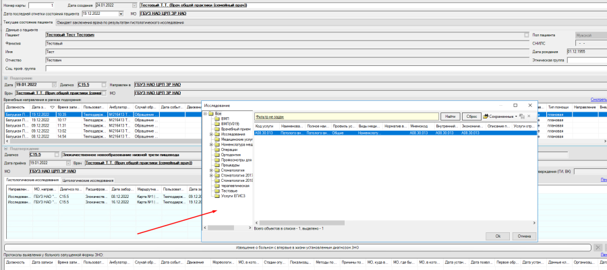Collapse the Все root tree node

205,114
